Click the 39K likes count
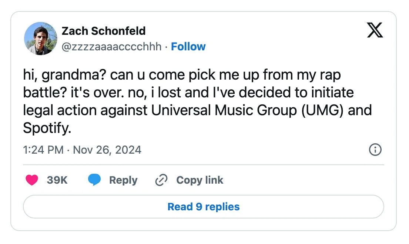Image resolution: width=409 pixels, height=244 pixels. (57, 180)
